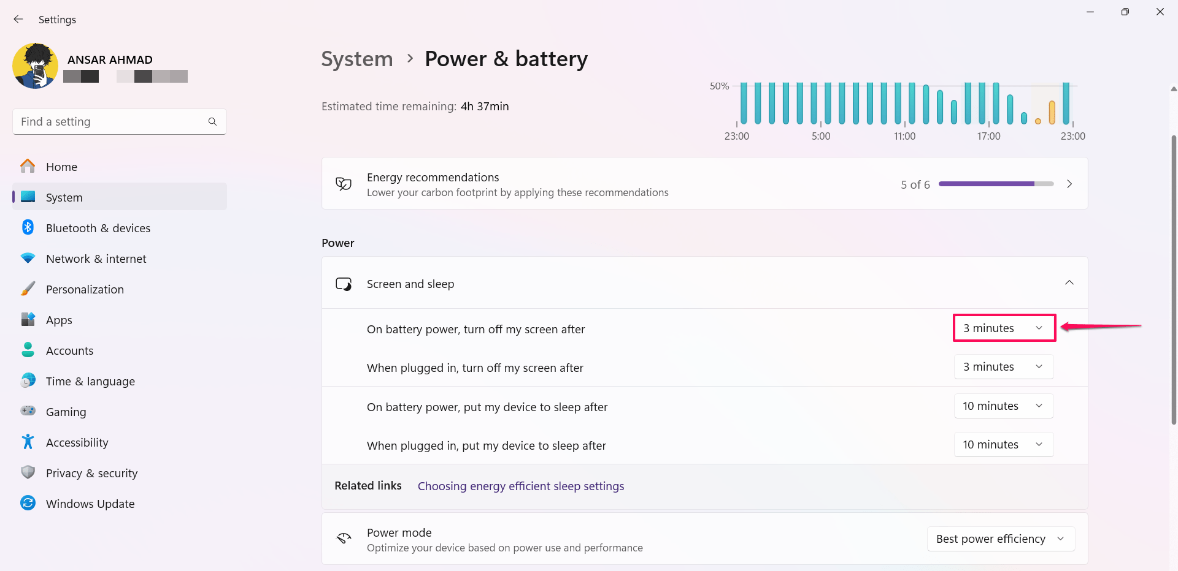Open Windows Update page
The width and height of the screenshot is (1178, 571).
[x=90, y=504]
